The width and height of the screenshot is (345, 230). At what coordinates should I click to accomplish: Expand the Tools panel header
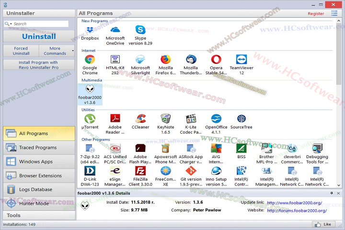click(39, 215)
